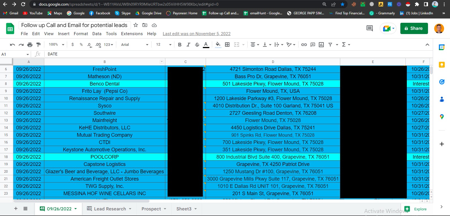The height and width of the screenshot is (216, 450).
Task: Format as percent
Action: tap(81, 45)
